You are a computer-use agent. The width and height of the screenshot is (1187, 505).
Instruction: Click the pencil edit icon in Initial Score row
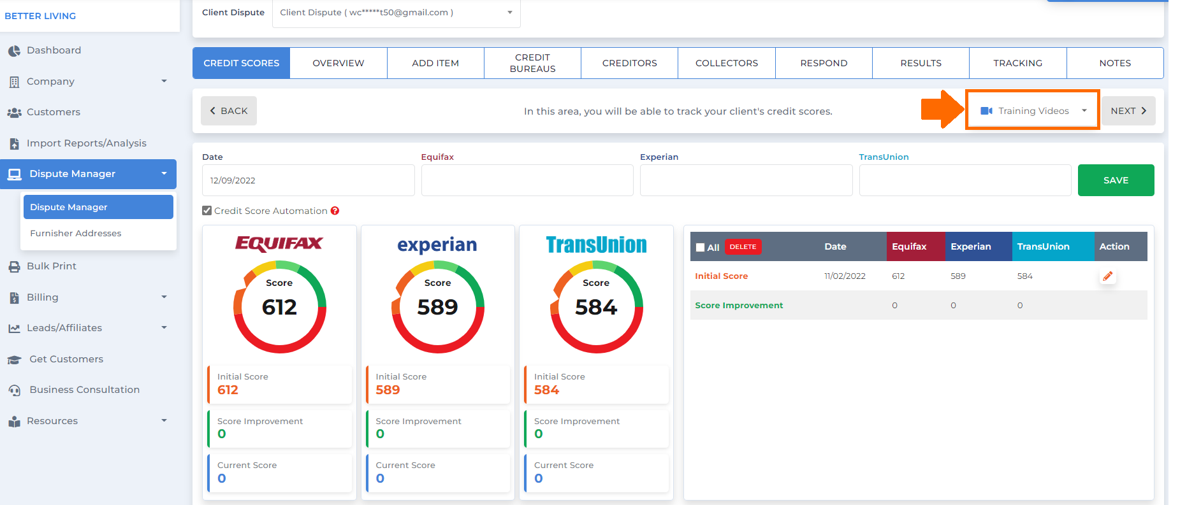[1108, 276]
